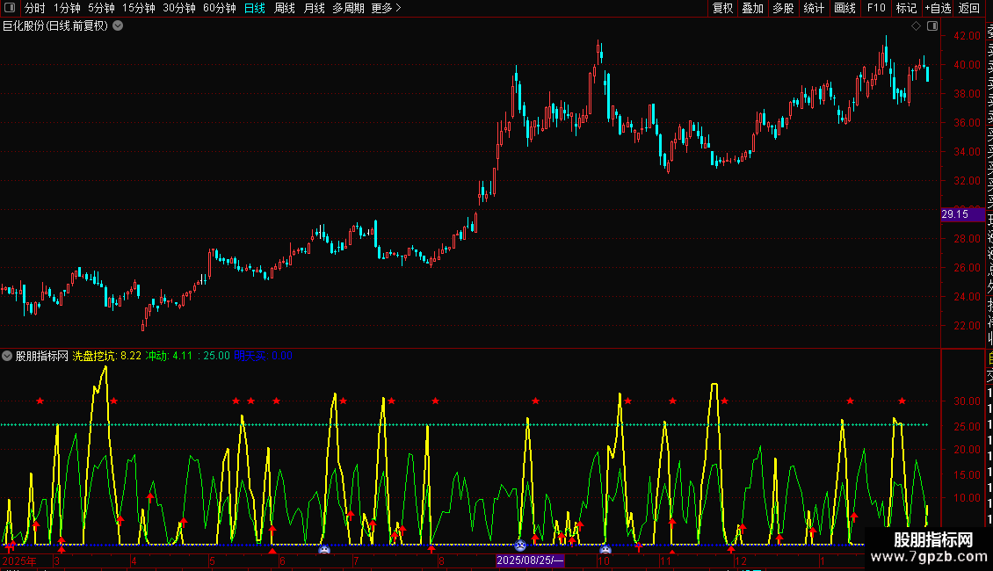
Task: Click the 复权 button
Action: pos(722,8)
